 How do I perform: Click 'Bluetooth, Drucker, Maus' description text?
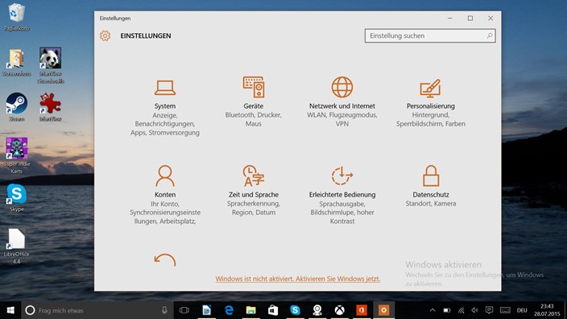253,119
